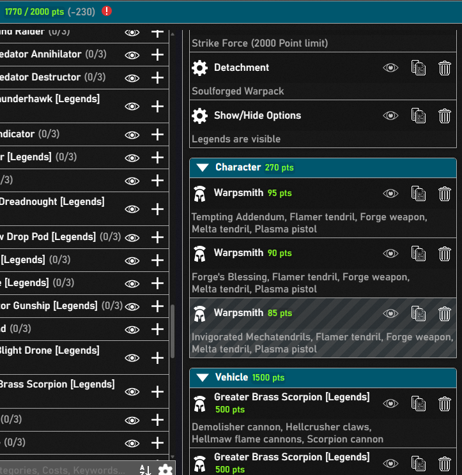The image size is (462, 475).
Task: Duplicate second Greater Brass Scorpion
Action: pos(419,464)
